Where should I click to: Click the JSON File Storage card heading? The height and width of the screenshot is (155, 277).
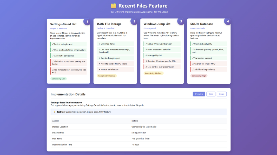(109, 24)
